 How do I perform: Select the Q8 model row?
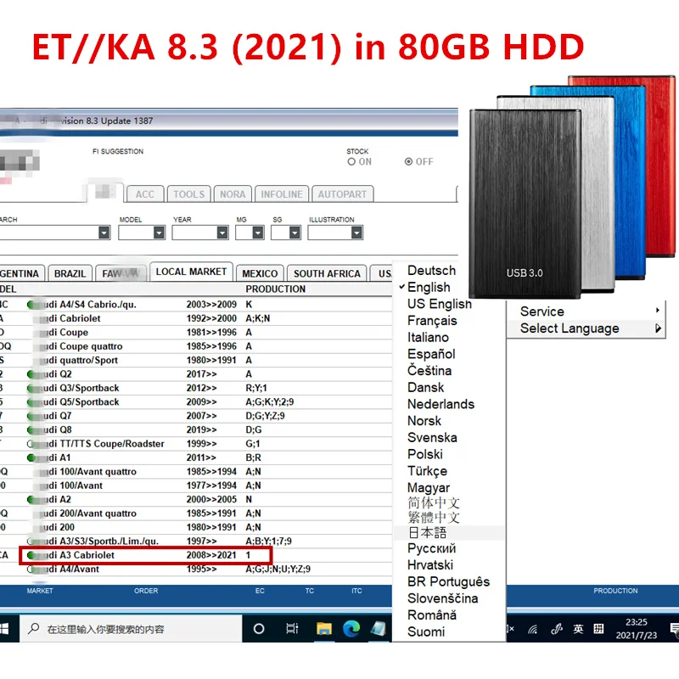[x=196, y=429]
